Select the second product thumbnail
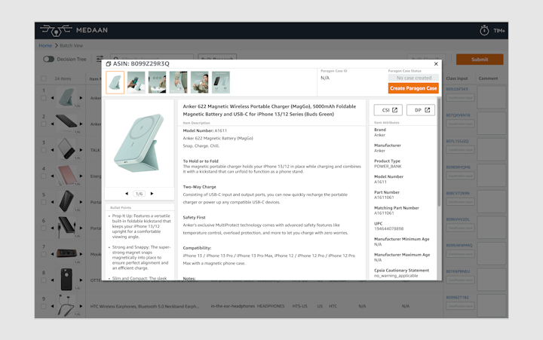The height and width of the screenshot is (340, 543). [x=137, y=82]
